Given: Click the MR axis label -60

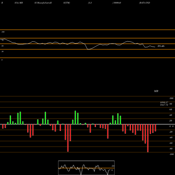Looking at the screenshot, I should click(171, 143).
